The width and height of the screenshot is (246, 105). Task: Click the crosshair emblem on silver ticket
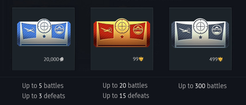[x=200, y=26]
